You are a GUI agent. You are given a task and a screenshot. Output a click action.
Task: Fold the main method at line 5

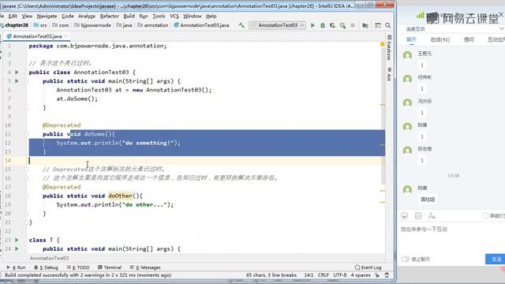[27, 81]
